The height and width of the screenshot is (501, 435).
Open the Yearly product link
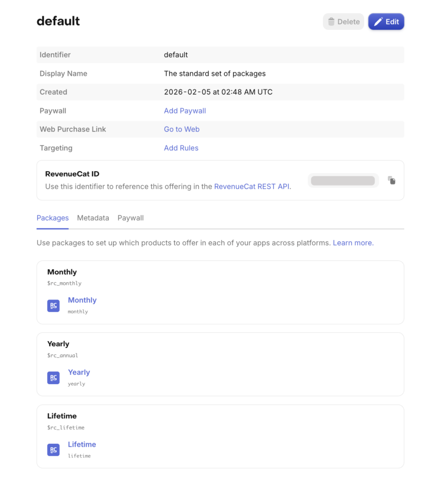coord(79,372)
